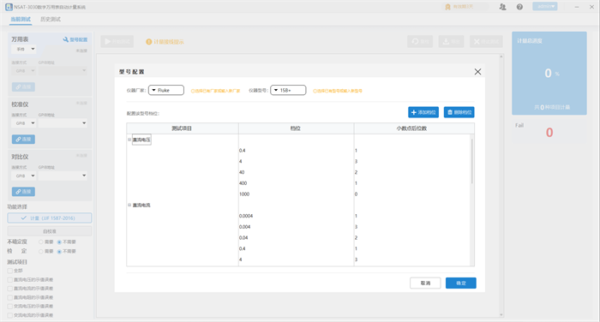Switch to the 当前测试 tab
The height and width of the screenshot is (322, 600).
coord(21,19)
